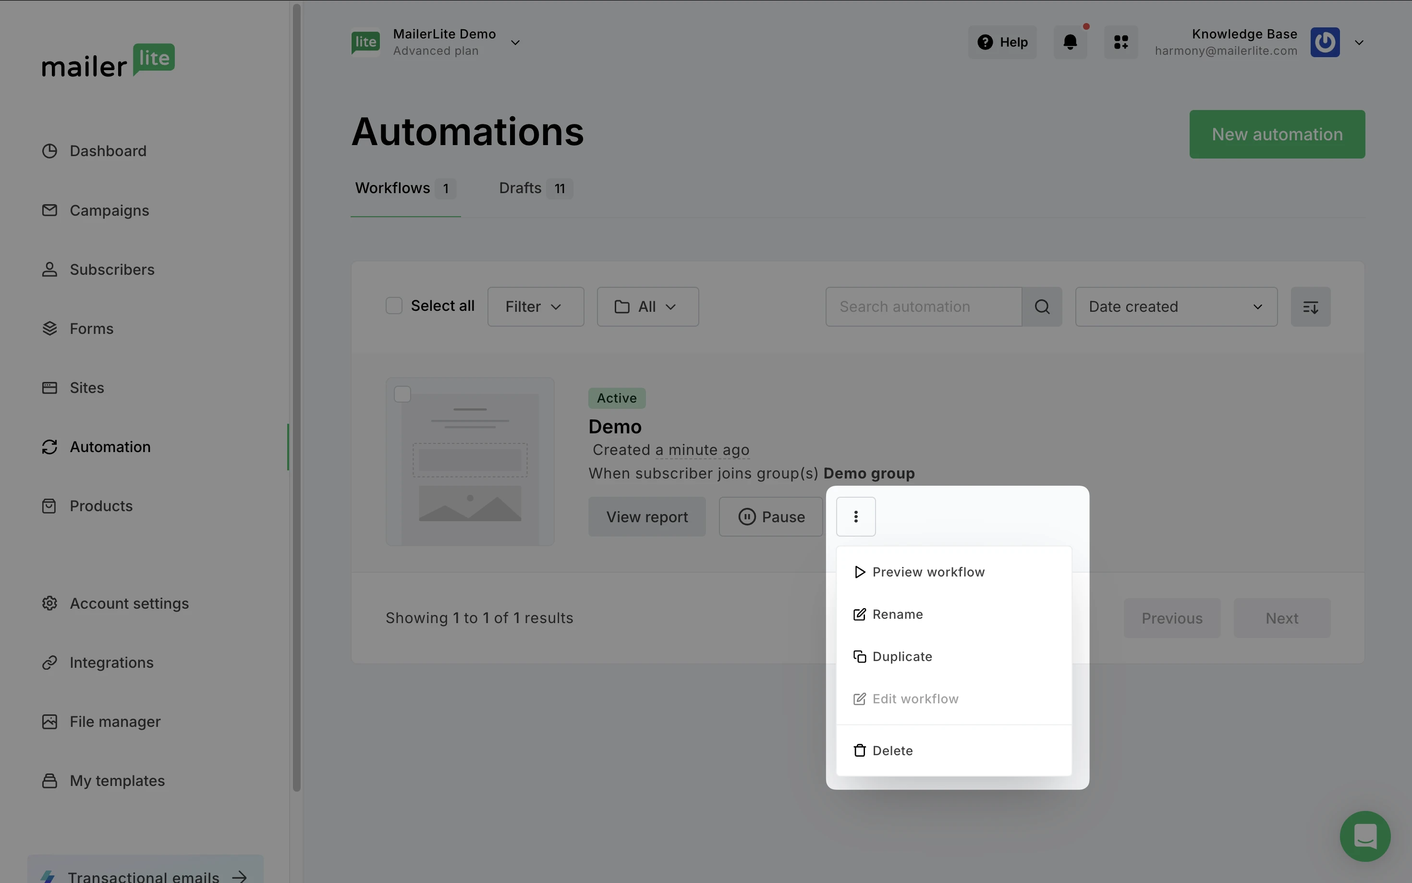1412x883 pixels.
Task: Click the search magnifier button
Action: tap(1042, 307)
